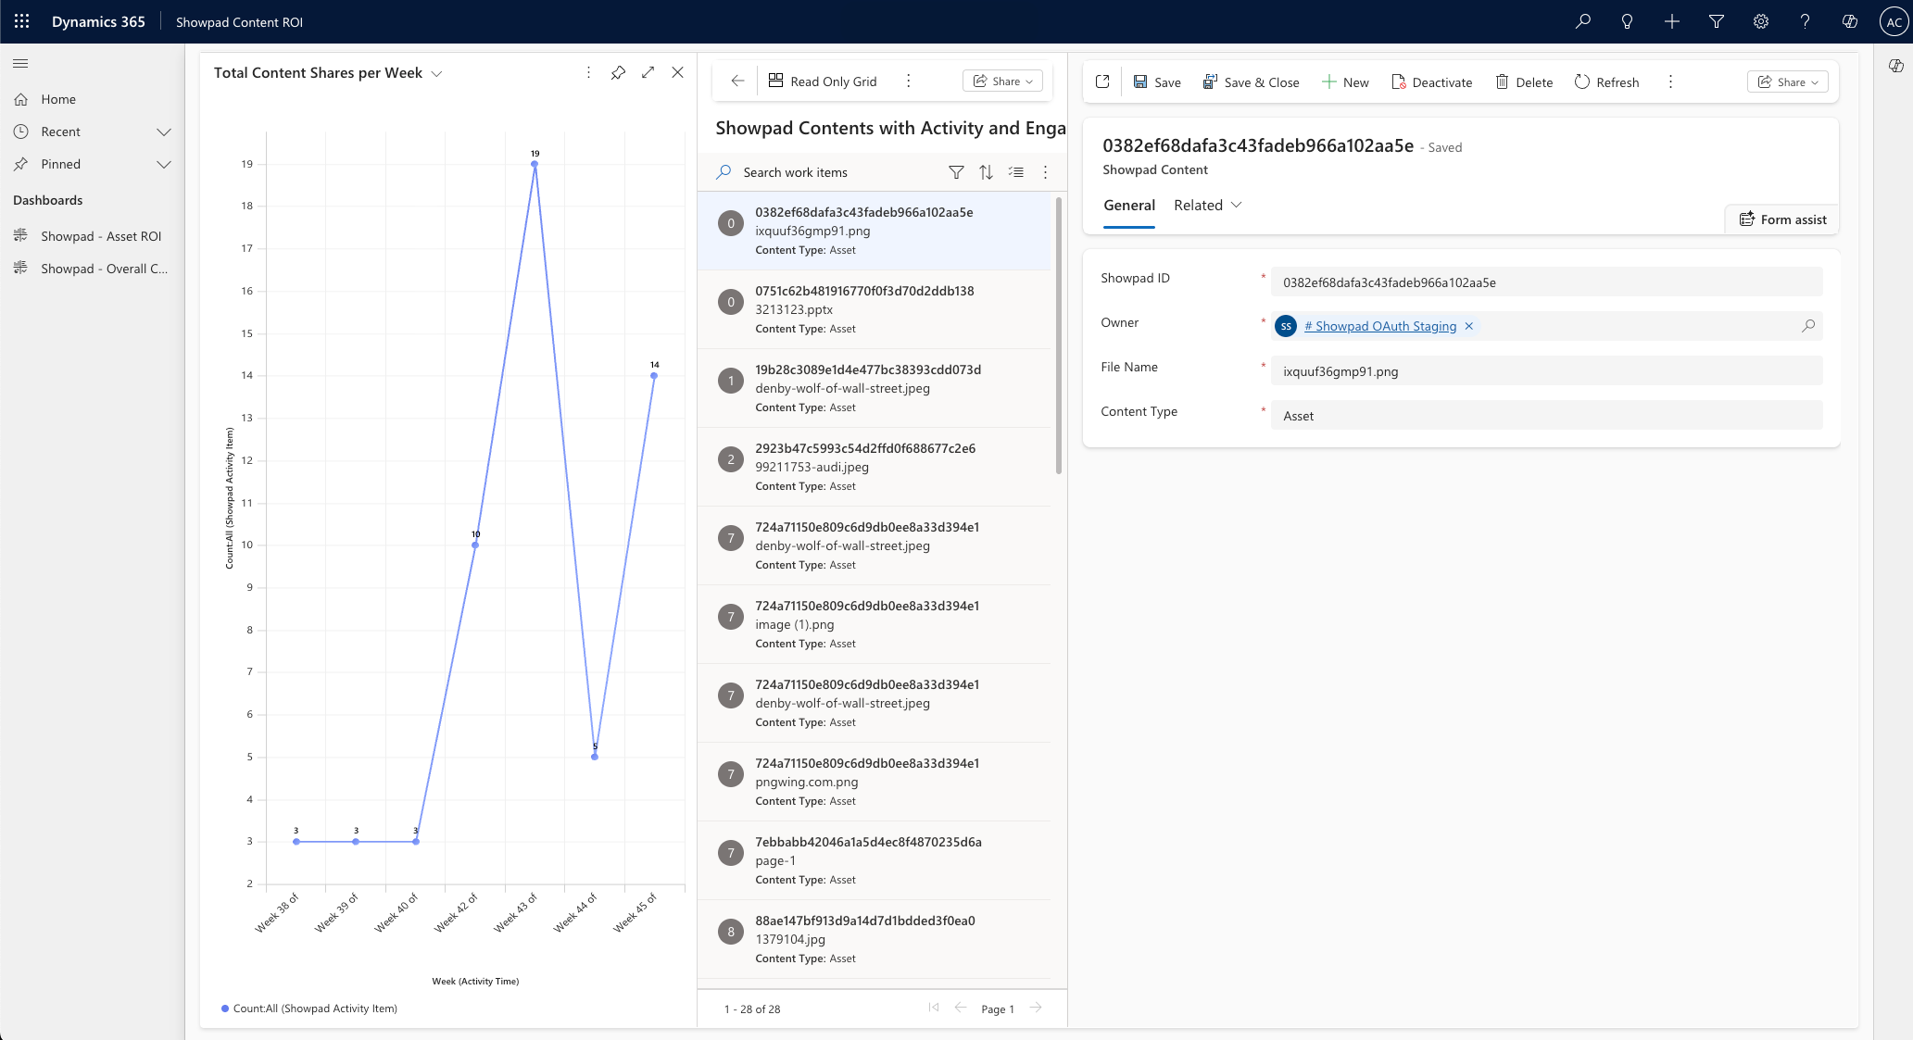Toggle the select multiple records list icon
The height and width of the screenshot is (1040, 1913).
tap(1016, 172)
